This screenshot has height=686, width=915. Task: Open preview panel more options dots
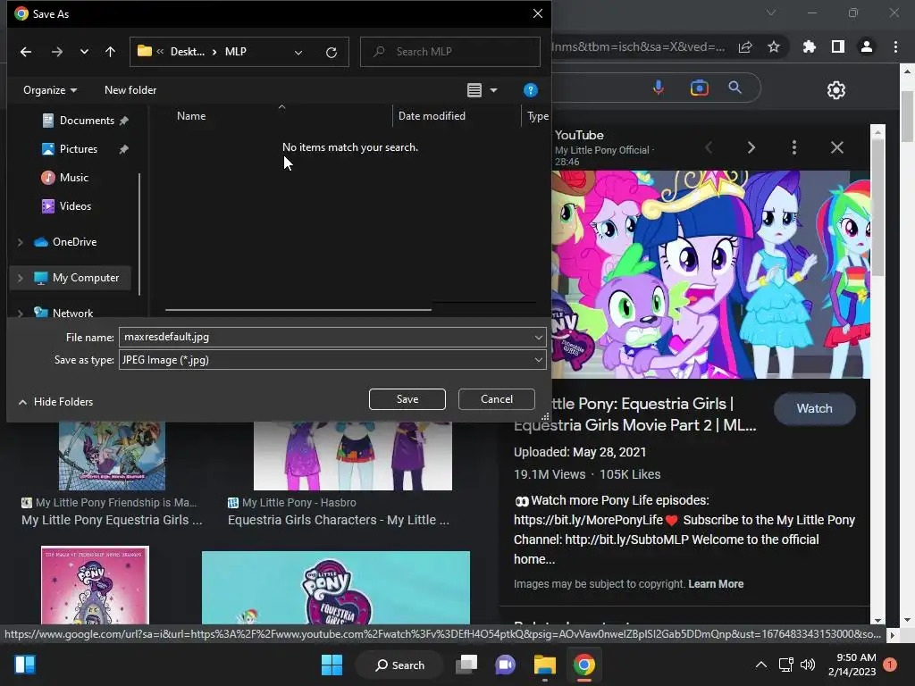[794, 147]
